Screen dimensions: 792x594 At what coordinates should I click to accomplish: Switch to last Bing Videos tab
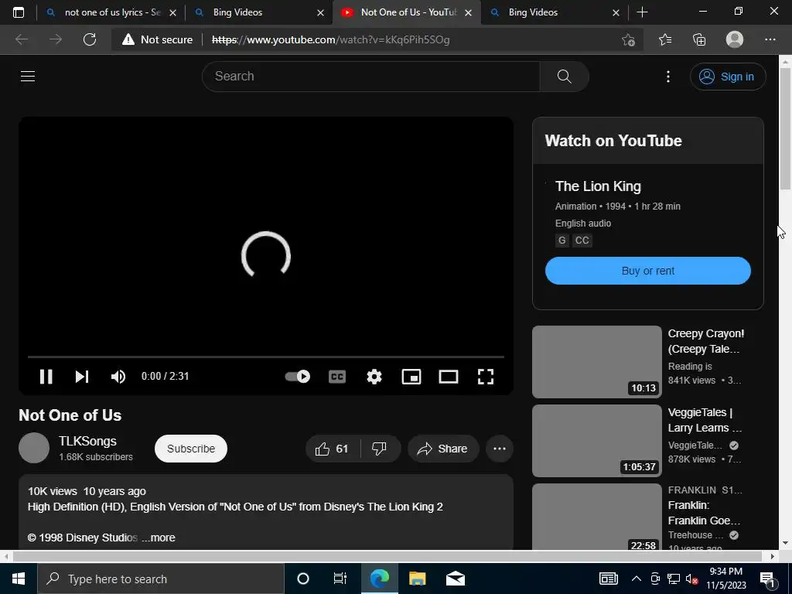pyautogui.click(x=555, y=12)
